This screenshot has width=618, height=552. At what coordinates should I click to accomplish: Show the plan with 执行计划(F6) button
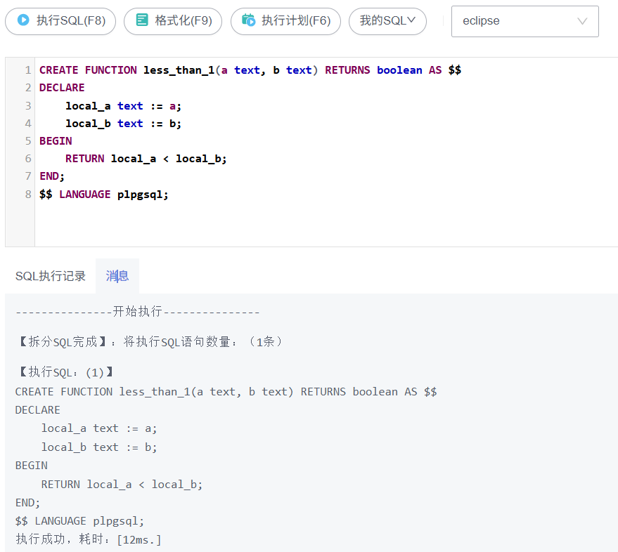pos(285,21)
